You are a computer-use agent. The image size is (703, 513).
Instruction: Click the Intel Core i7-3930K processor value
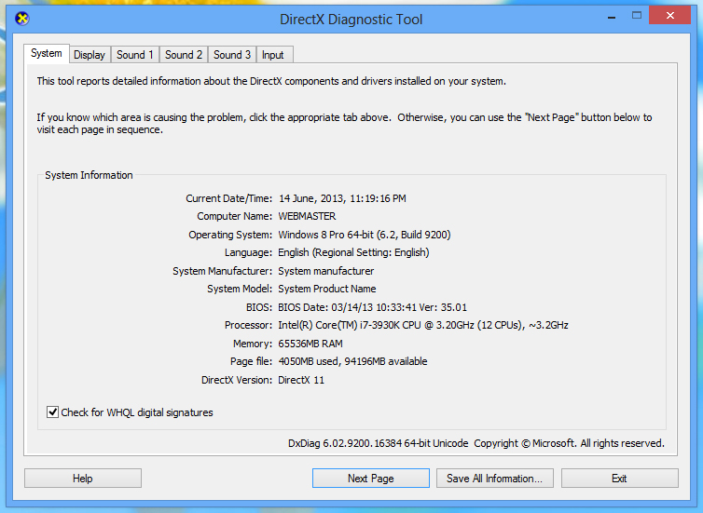(x=423, y=325)
